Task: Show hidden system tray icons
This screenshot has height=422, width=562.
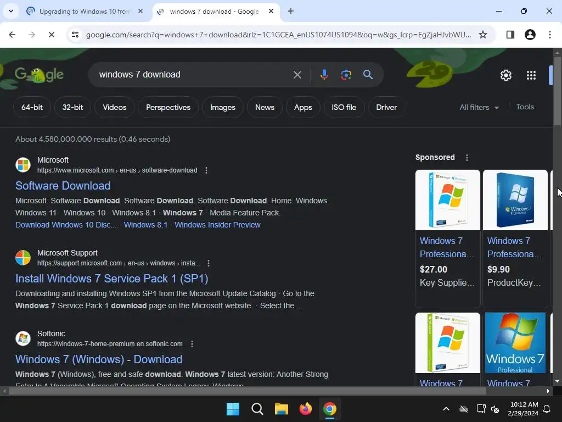Action: pyautogui.click(x=446, y=409)
